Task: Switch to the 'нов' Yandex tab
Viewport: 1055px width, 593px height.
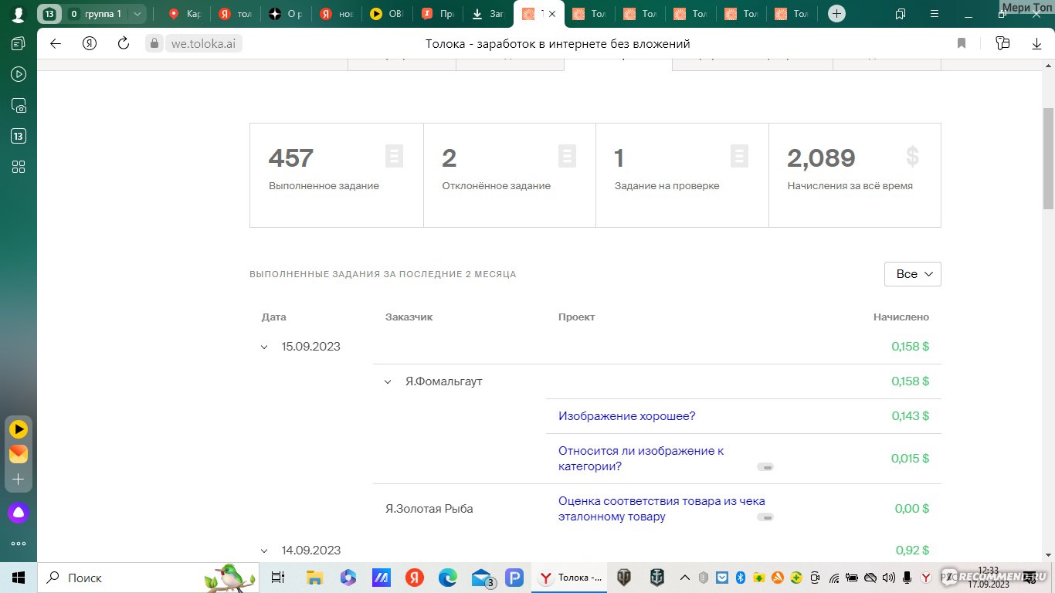Action: tap(337, 14)
